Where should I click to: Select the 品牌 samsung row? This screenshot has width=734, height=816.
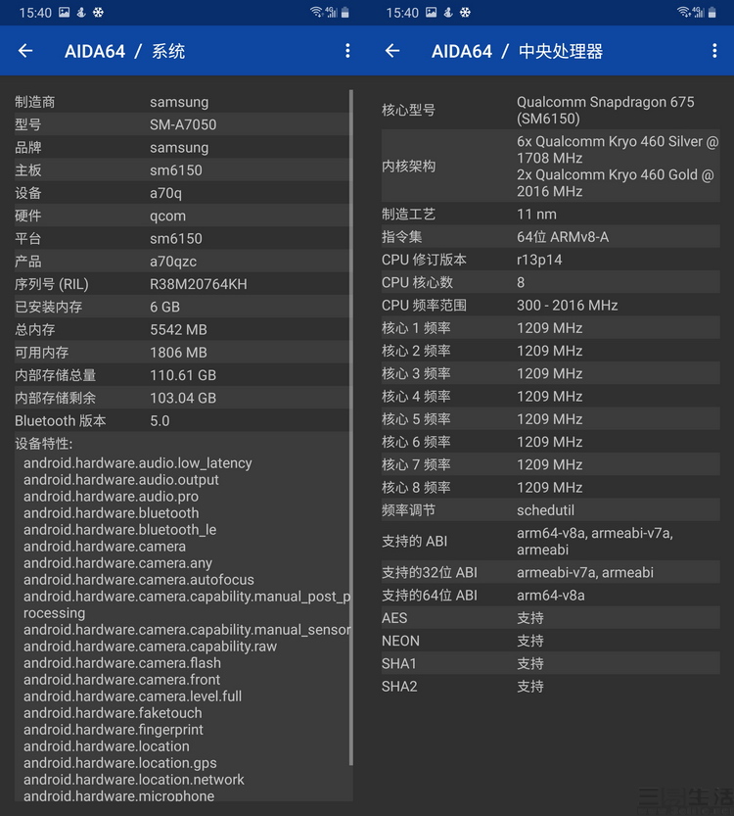pos(182,147)
